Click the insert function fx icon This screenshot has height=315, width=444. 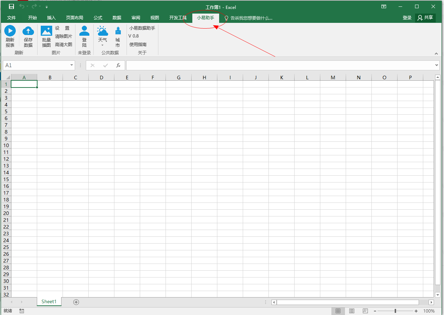click(x=118, y=65)
